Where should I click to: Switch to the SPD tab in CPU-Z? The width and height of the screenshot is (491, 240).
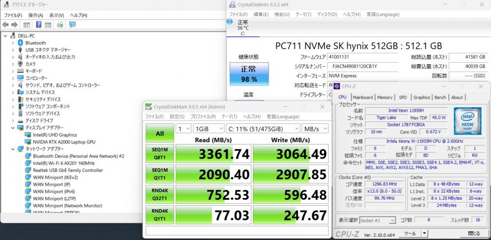(403, 97)
